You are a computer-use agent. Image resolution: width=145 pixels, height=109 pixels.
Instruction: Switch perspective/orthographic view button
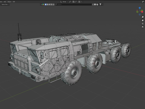pyautogui.click(x=143, y=27)
